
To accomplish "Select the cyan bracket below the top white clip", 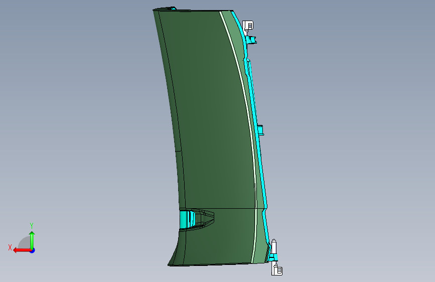I will (251, 40).
